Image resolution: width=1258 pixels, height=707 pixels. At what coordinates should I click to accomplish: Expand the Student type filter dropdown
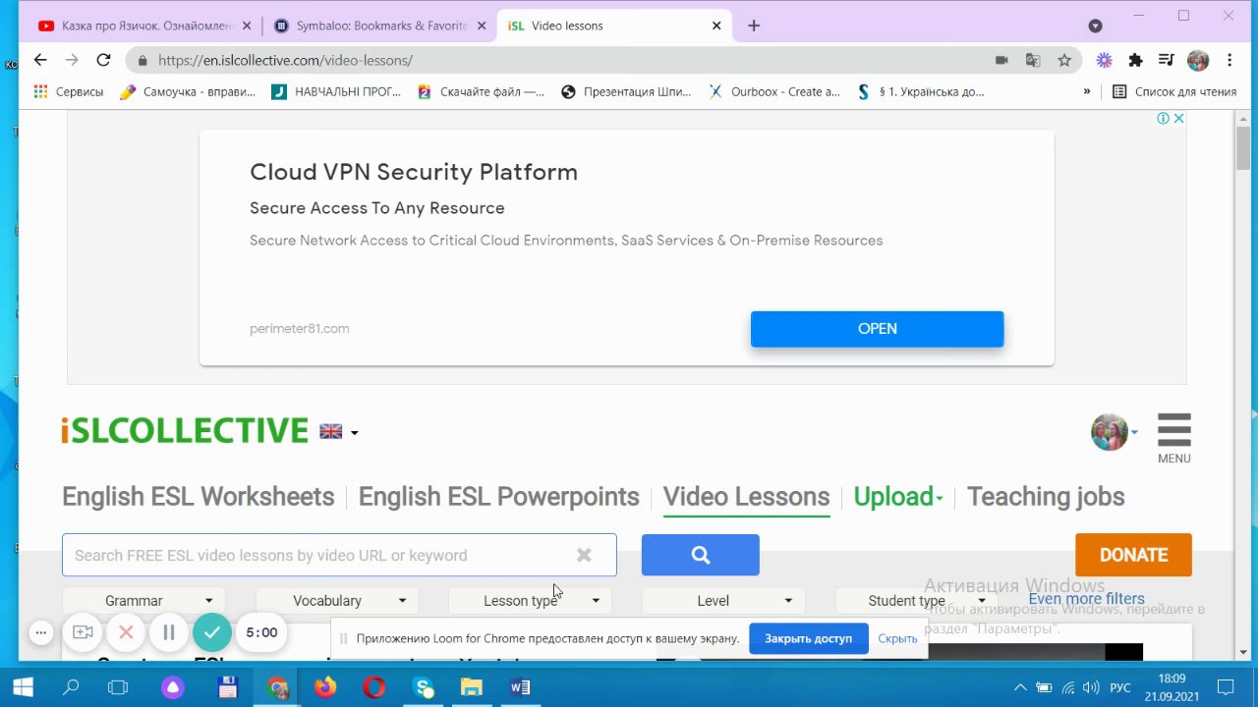916,601
